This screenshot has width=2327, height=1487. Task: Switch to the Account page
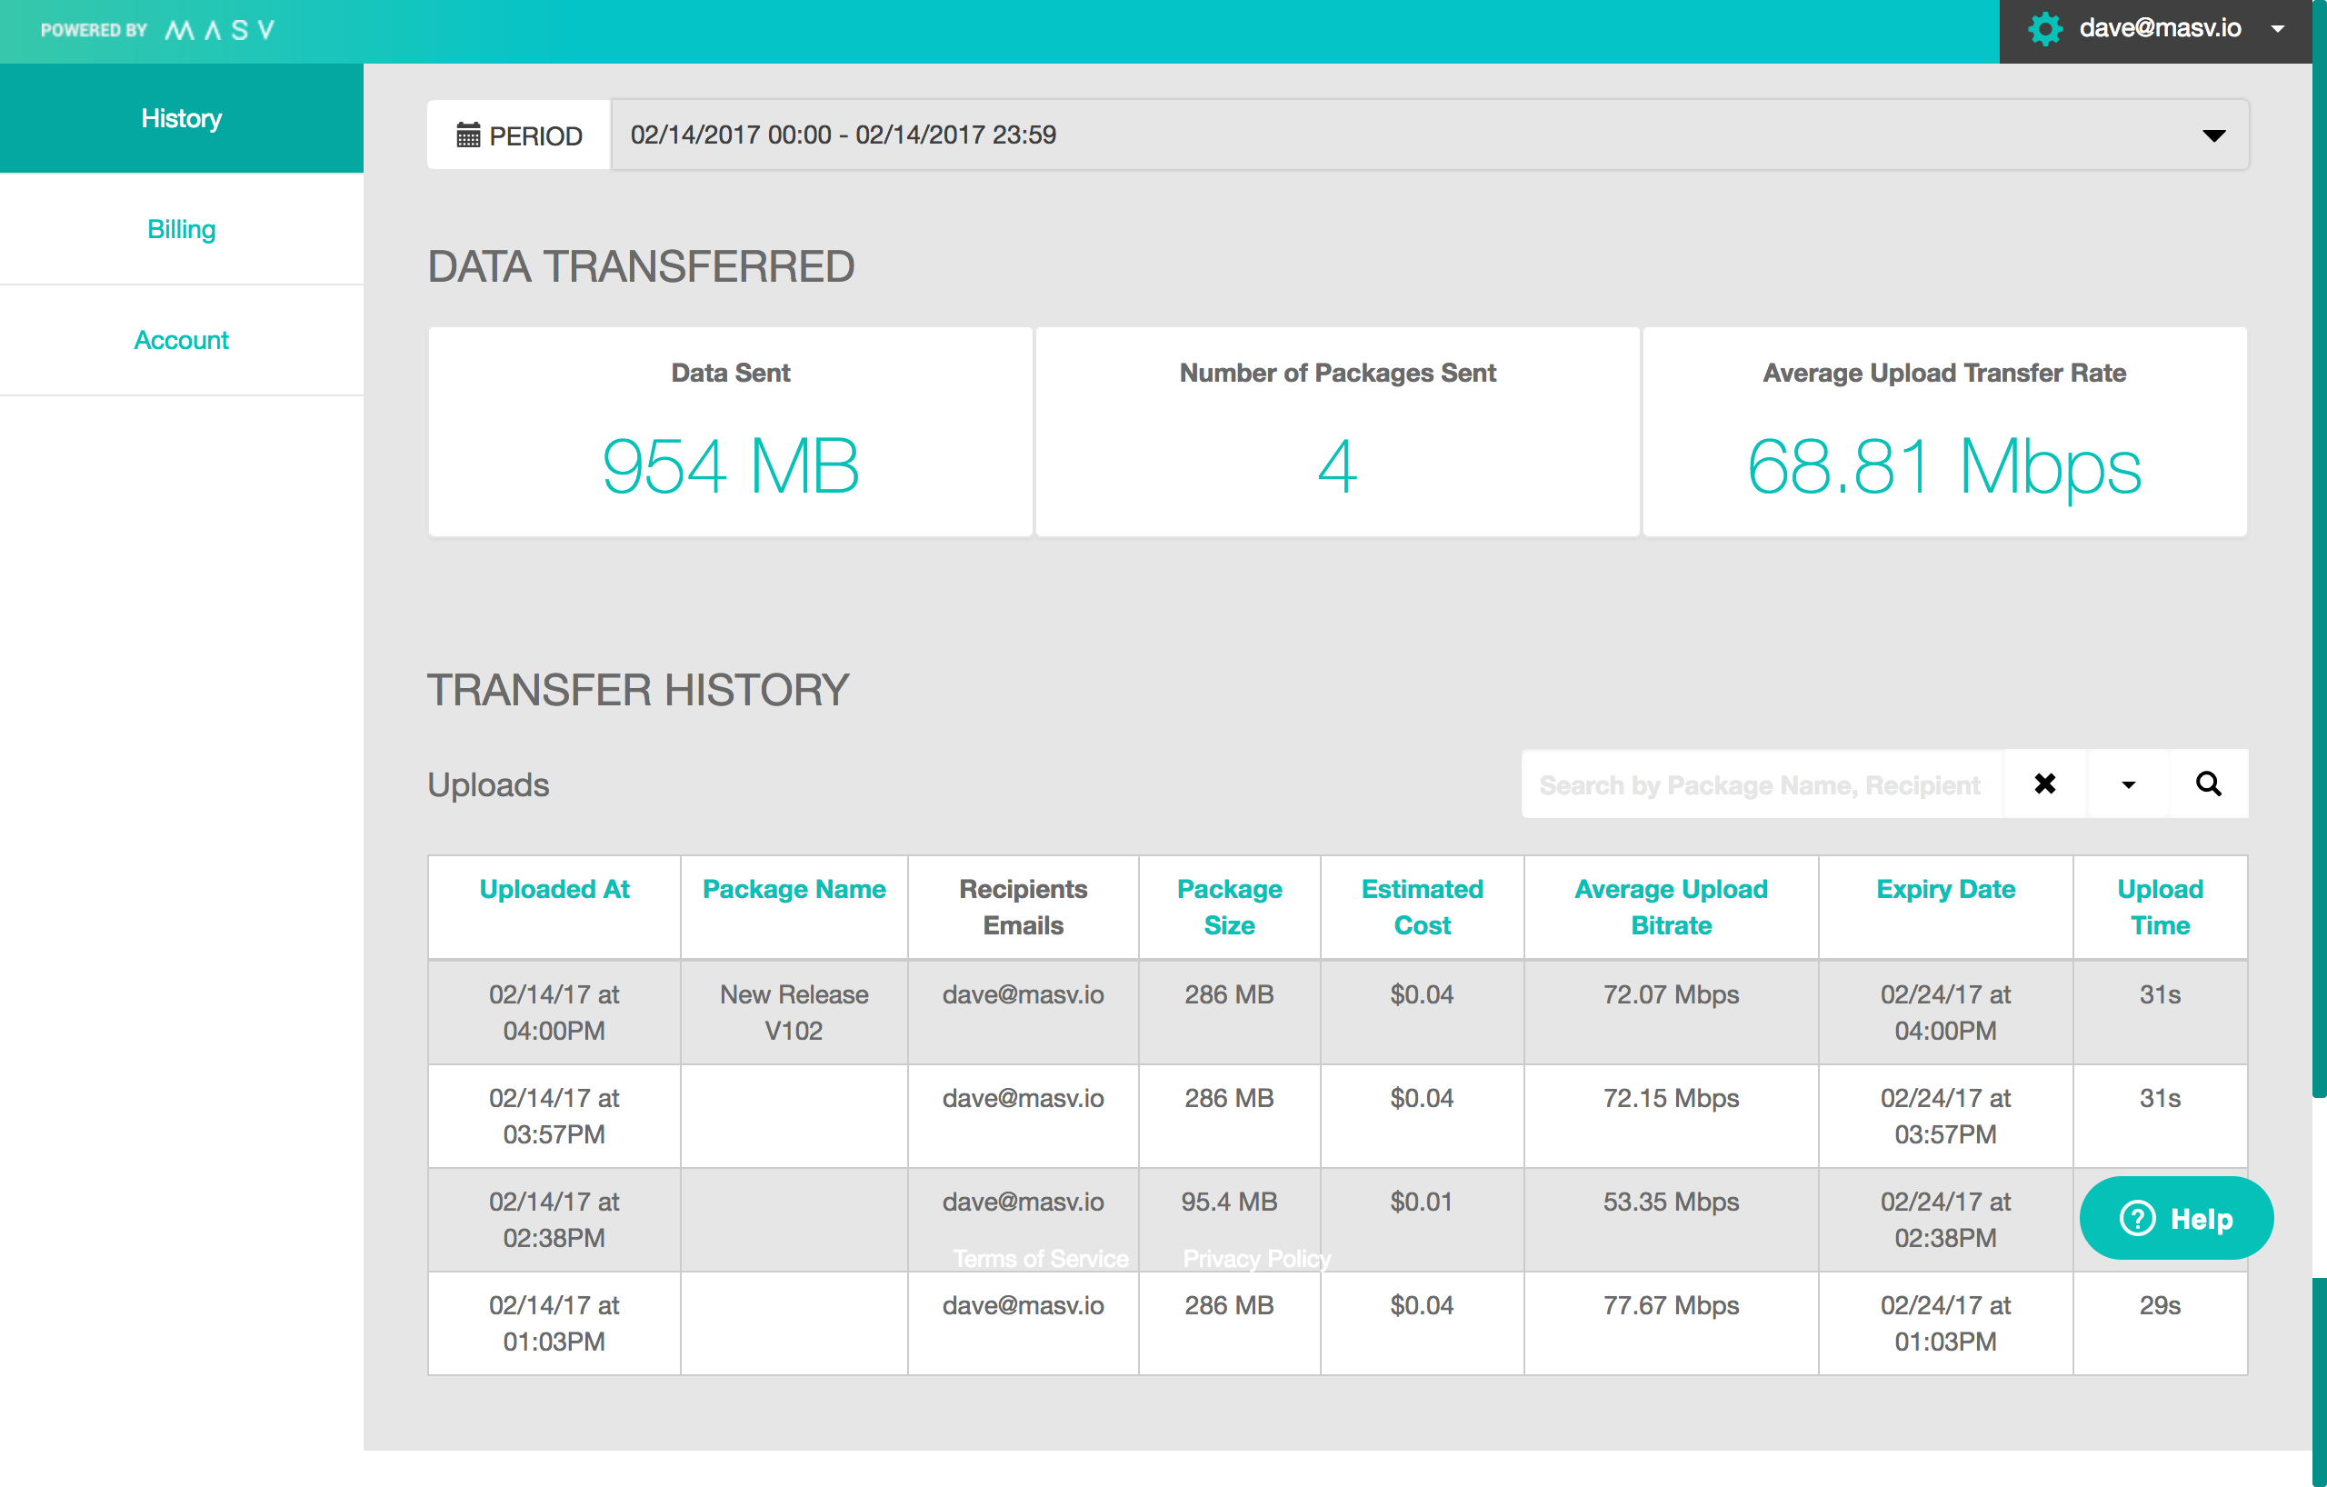[182, 340]
